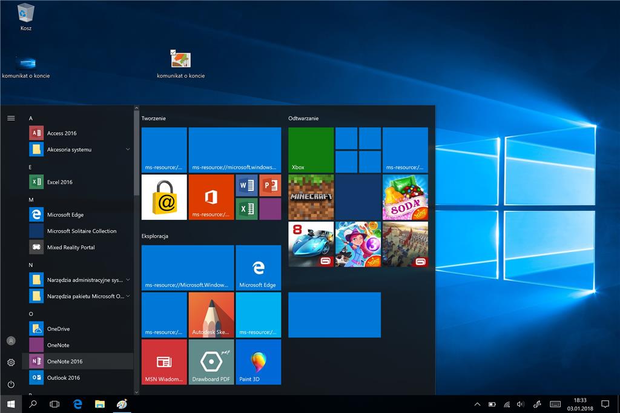Open Edge browser from the taskbar
620x413 pixels.
[x=77, y=404]
